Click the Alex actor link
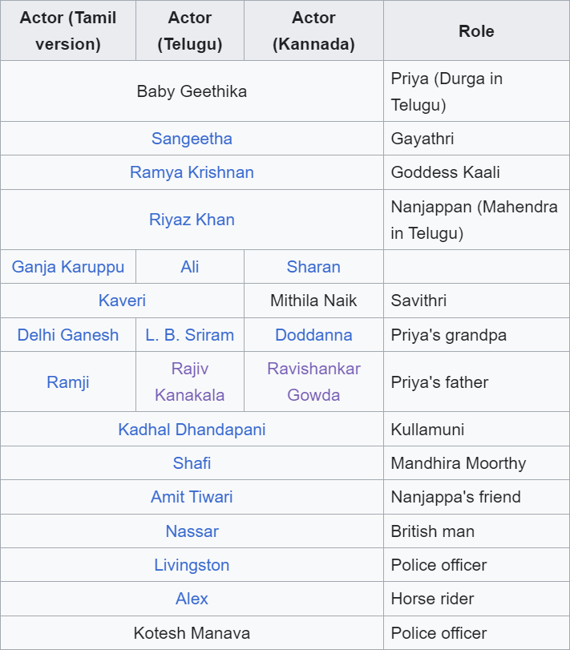 [x=192, y=599]
